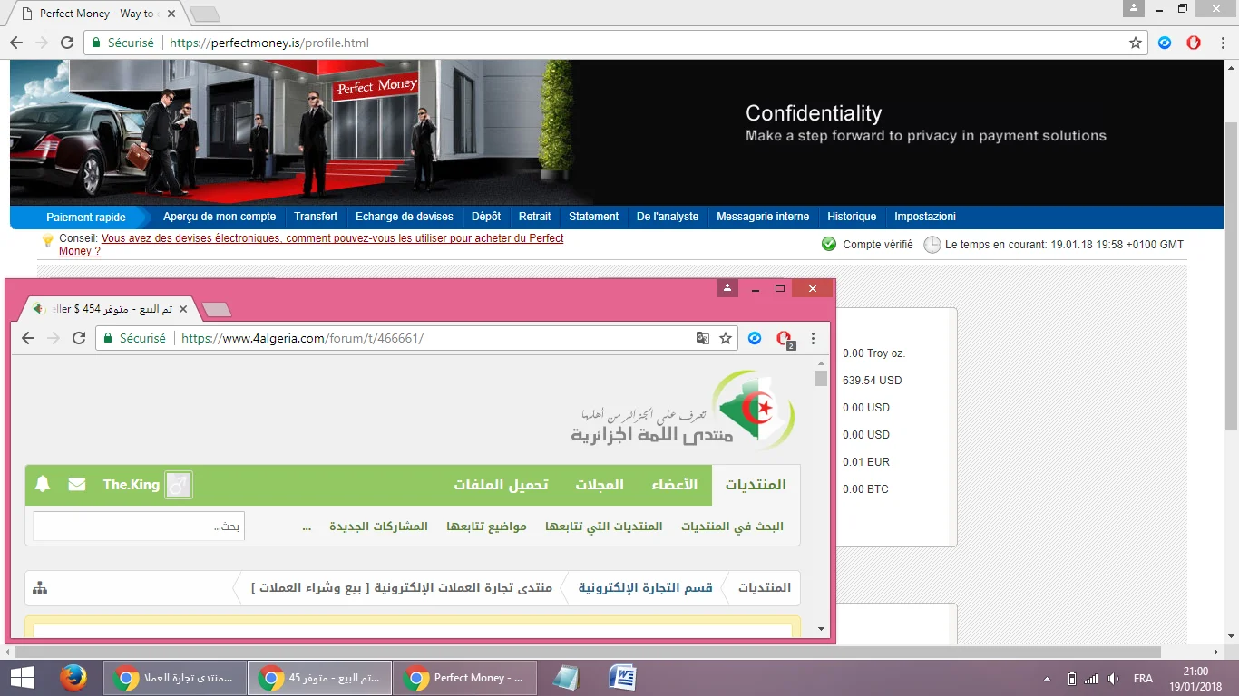1239x696 pixels.
Task: Click the Opera extension icon in Perfect Money window
Action: [x=1194, y=43]
